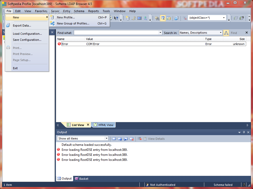253x189 pixels.
Task: Choose Load Configuration...
Action: [27, 34]
